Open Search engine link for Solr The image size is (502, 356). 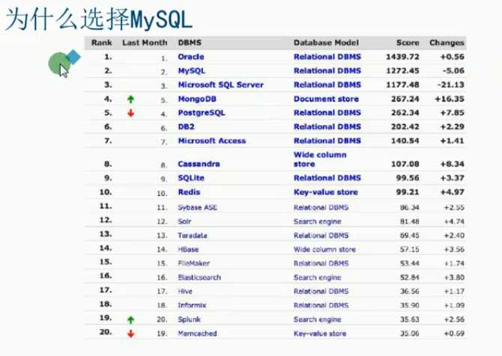(x=317, y=221)
